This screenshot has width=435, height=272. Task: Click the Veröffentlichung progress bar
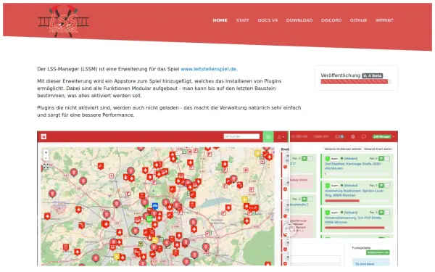click(x=356, y=81)
